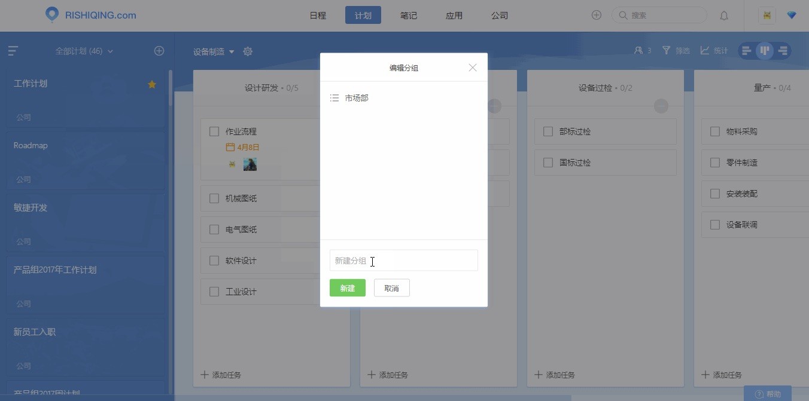The width and height of the screenshot is (809, 401).
Task: Switch to the right-aligned list view
Action: 783,51
